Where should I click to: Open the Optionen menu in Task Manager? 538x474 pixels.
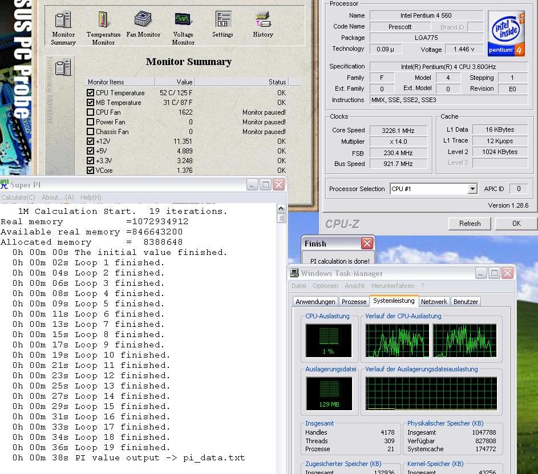325,286
